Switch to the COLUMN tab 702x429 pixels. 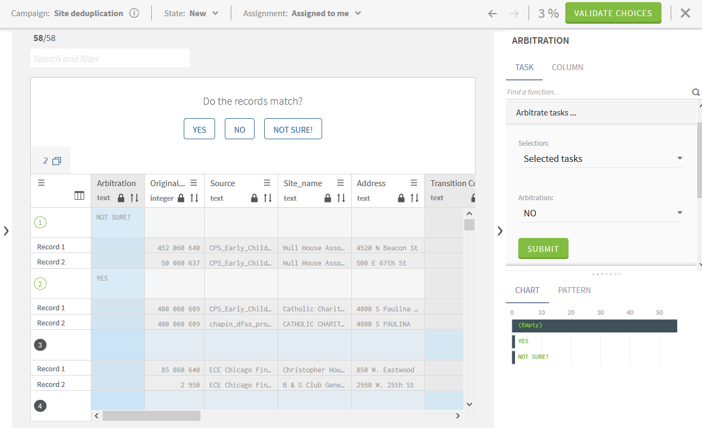(567, 67)
